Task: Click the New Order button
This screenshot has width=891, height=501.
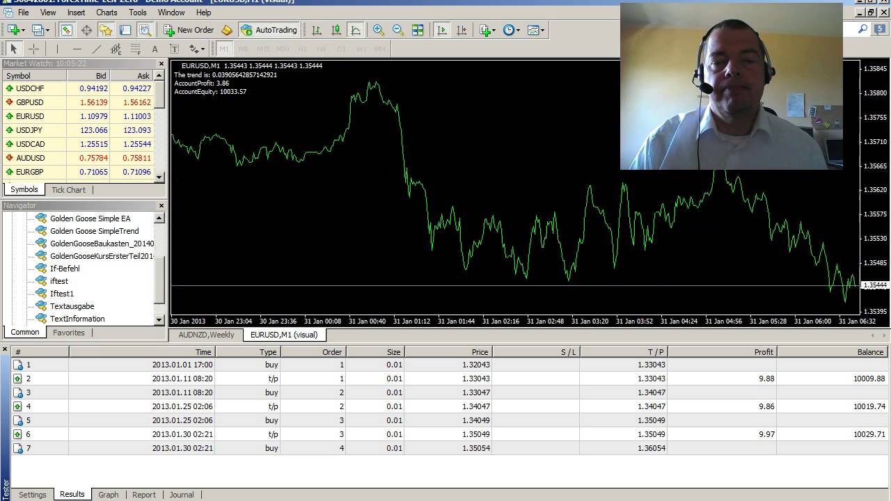Action: pos(189,30)
